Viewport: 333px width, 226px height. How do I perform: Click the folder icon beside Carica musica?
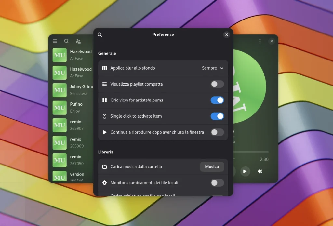point(104,167)
